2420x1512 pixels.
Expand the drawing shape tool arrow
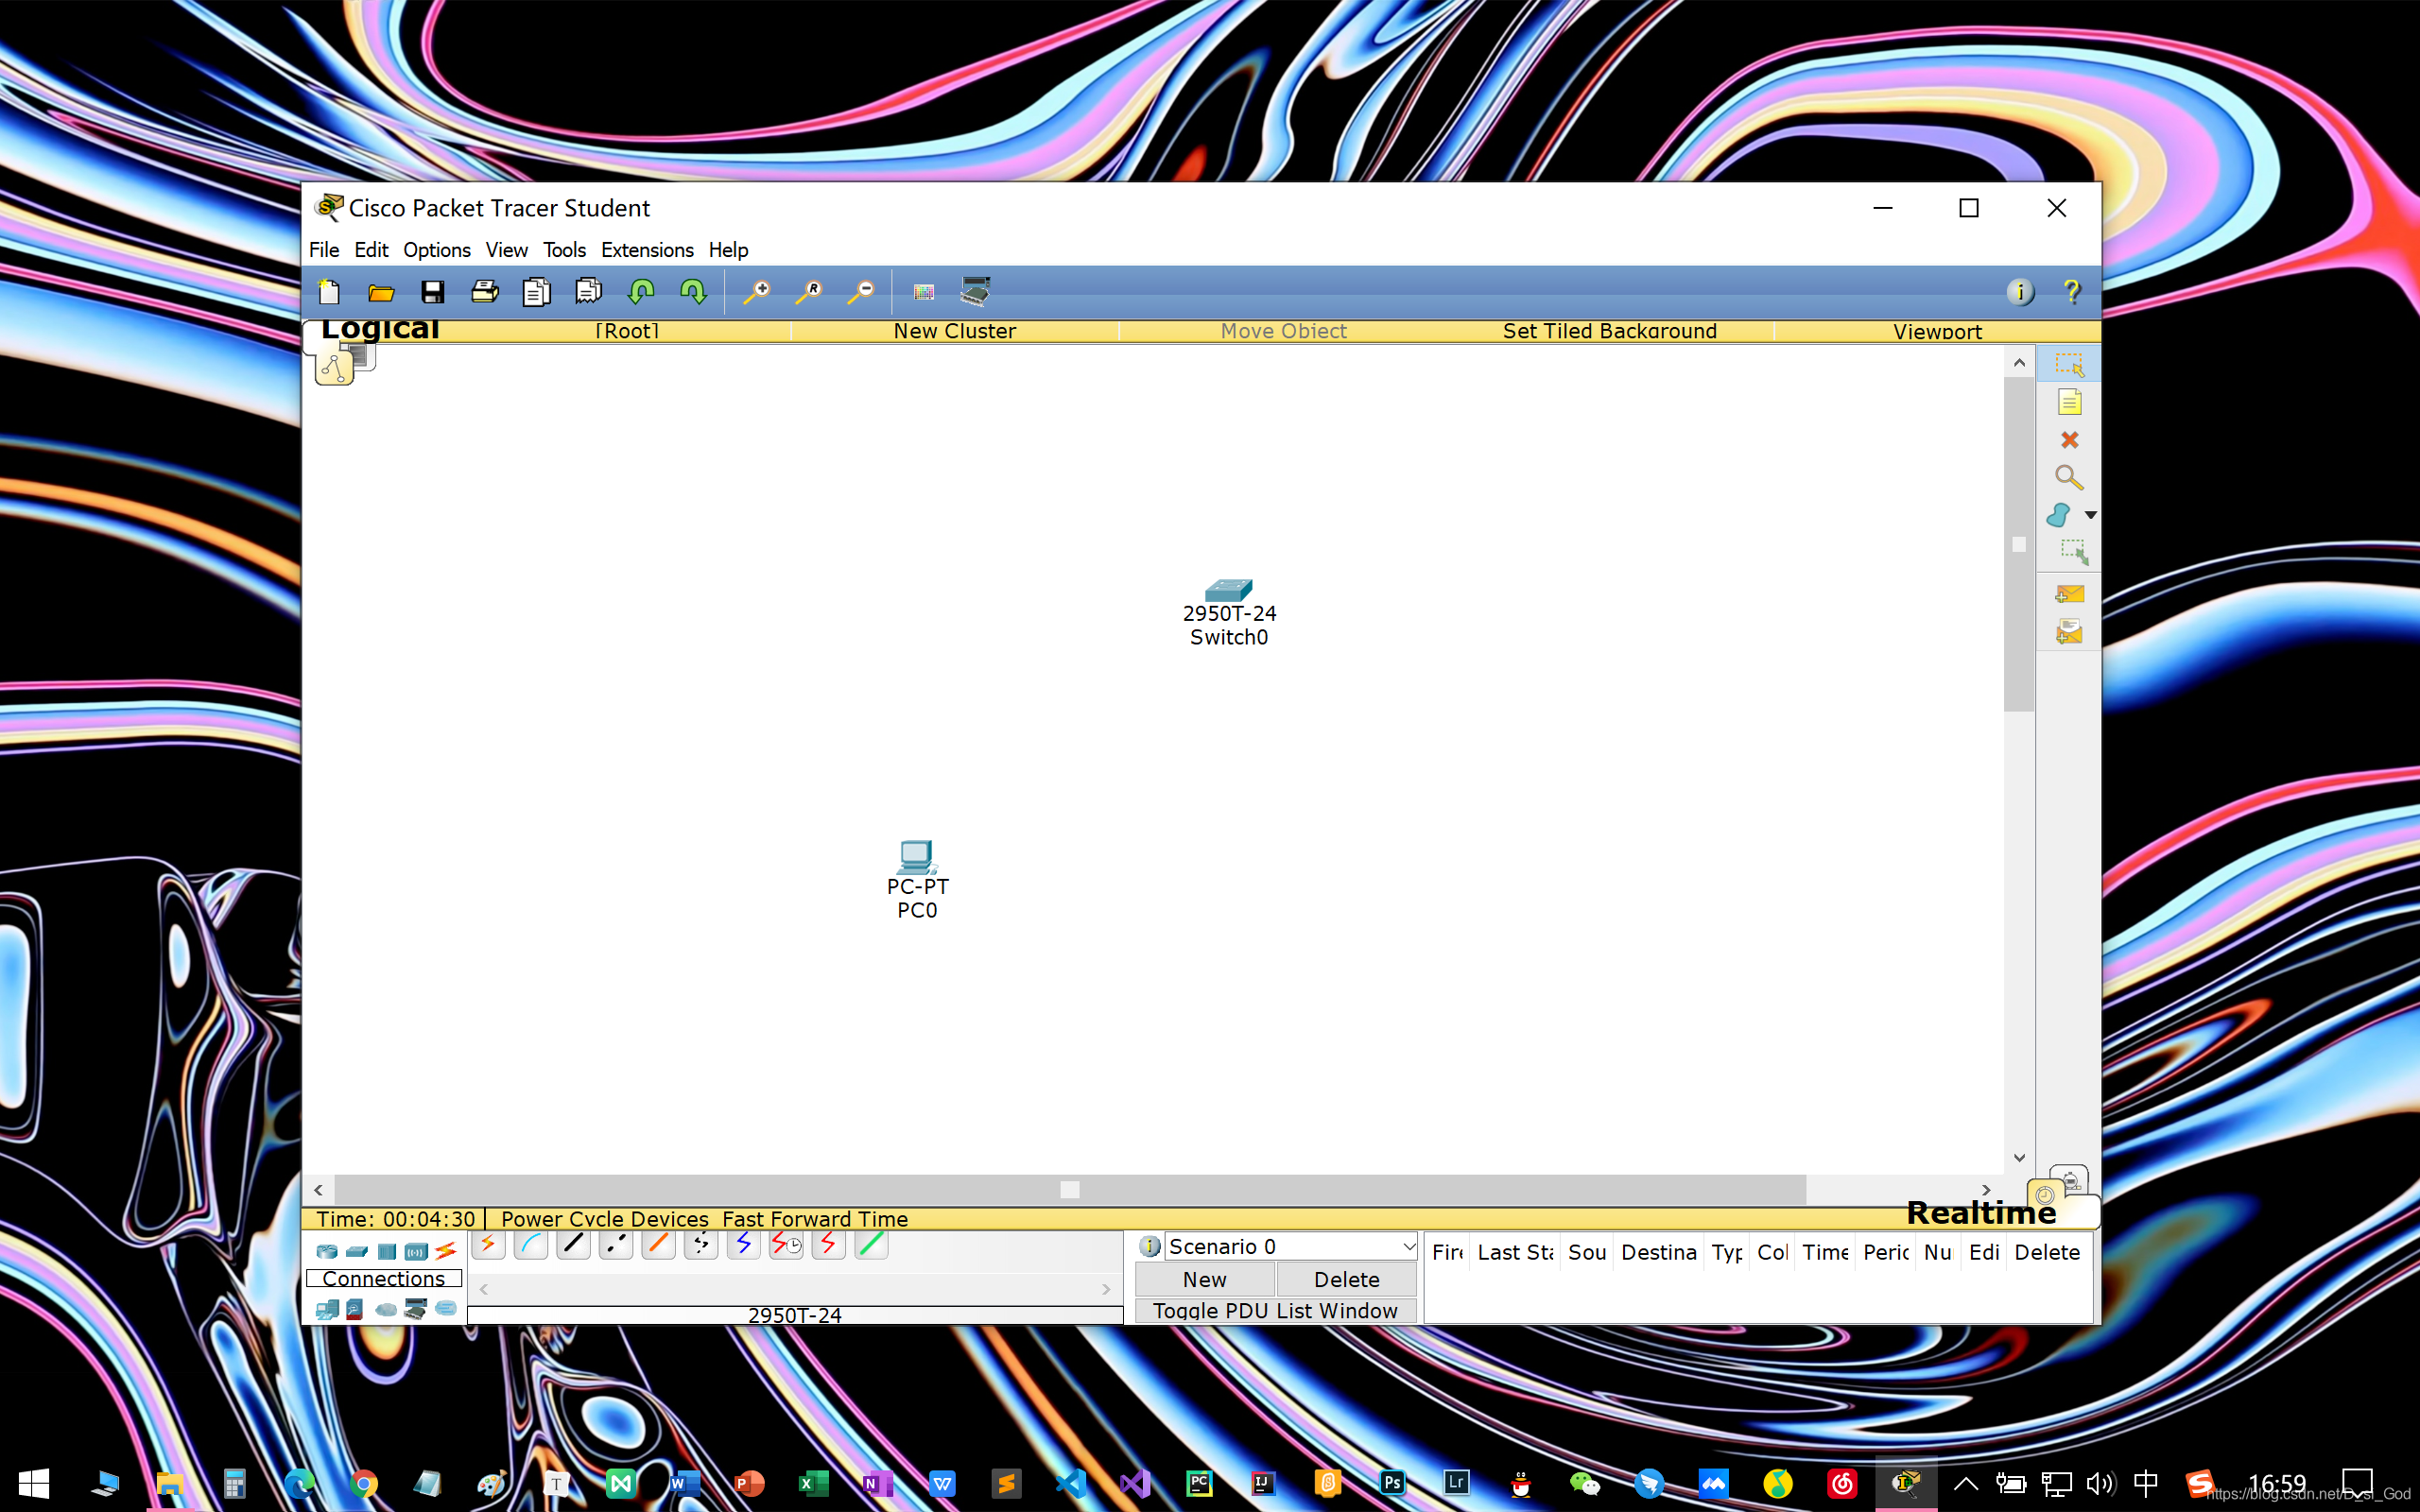coord(2090,515)
